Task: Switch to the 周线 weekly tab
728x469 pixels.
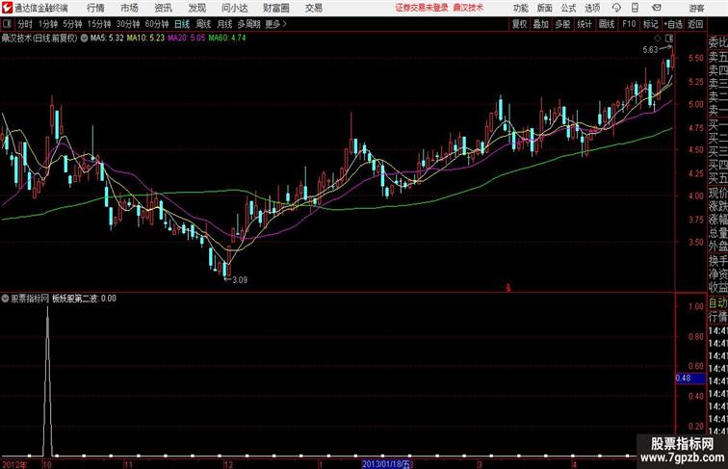Action: pos(203,24)
